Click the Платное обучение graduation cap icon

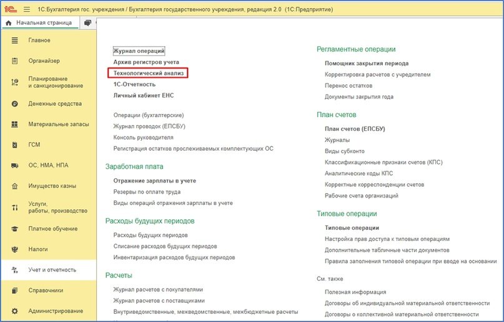pos(15,229)
